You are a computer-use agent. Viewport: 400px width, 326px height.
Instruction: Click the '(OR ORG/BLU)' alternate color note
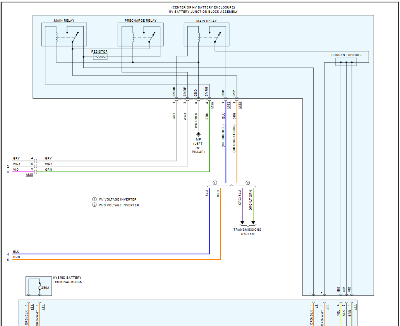[223, 136]
